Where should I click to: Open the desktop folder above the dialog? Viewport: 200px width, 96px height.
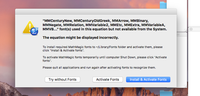point(163,5)
